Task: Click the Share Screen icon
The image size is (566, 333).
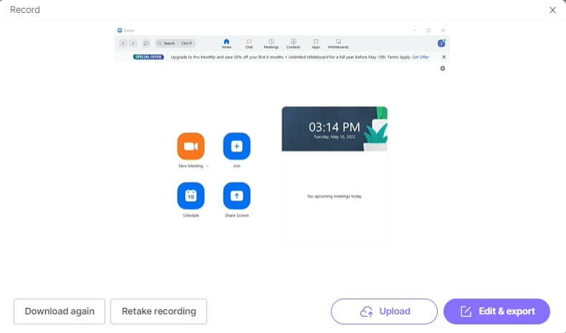Action: pos(236,196)
